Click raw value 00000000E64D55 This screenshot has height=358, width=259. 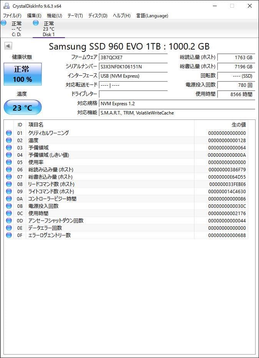pyautogui.click(x=227, y=177)
